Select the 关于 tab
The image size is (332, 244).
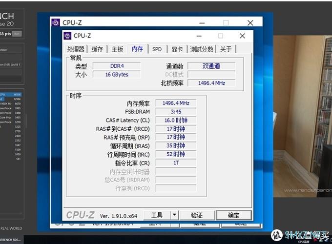click(x=226, y=49)
